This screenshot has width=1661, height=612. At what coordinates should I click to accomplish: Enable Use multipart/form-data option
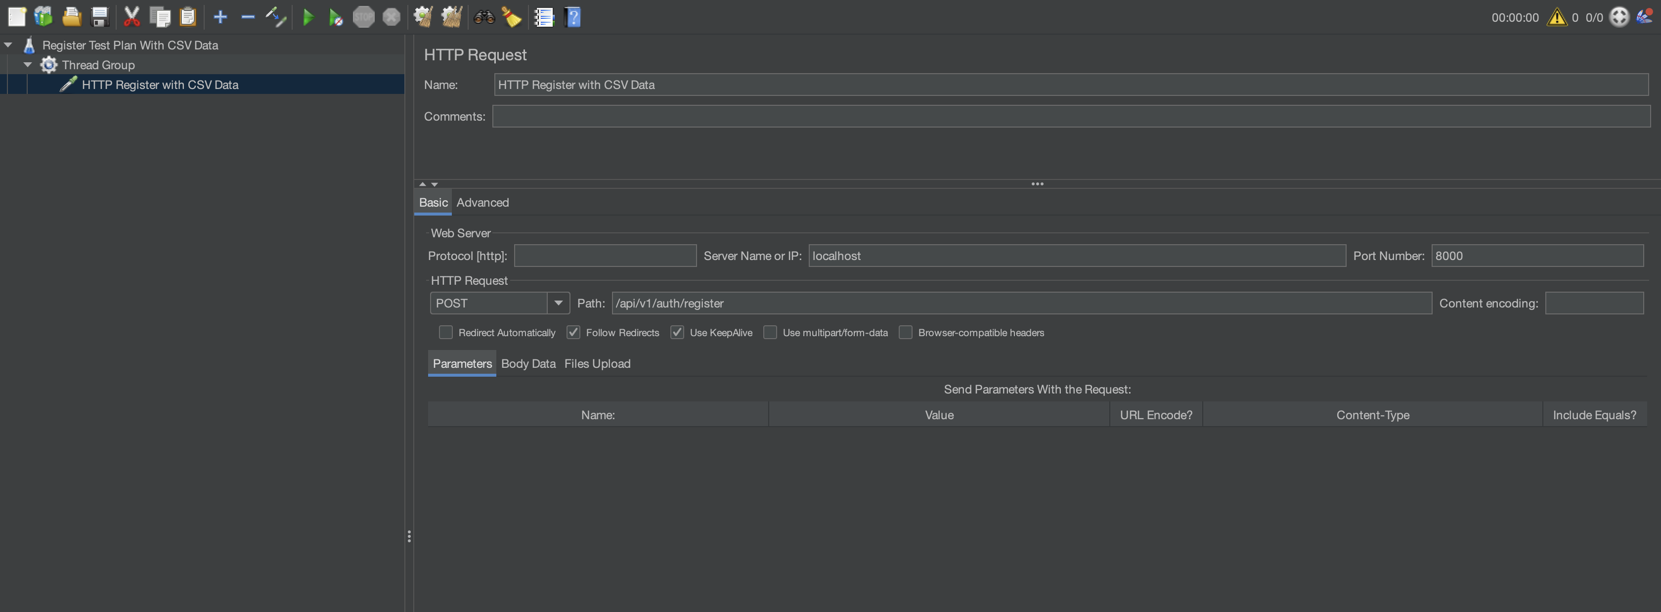point(770,332)
